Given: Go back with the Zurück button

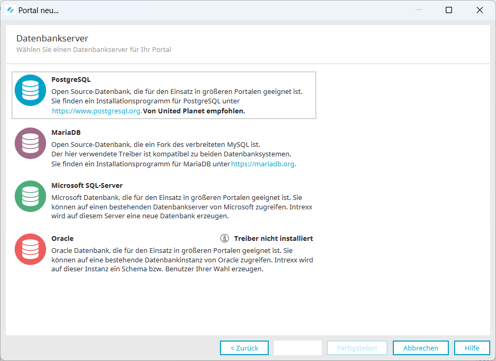Looking at the screenshot, I should 244,348.
